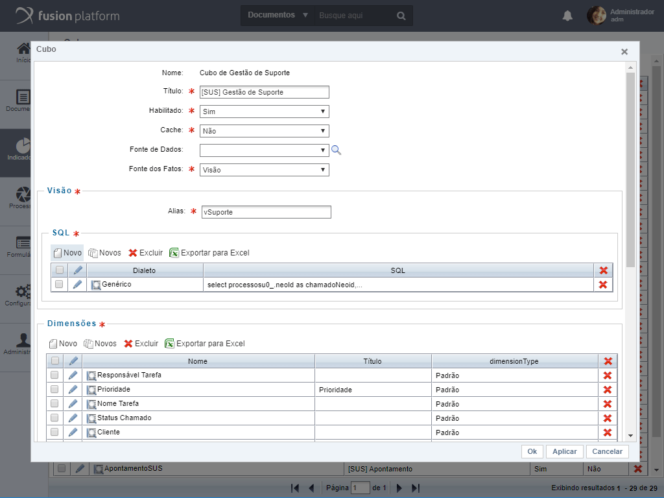Click the magnifier next to Fonte de Dados

point(337,150)
